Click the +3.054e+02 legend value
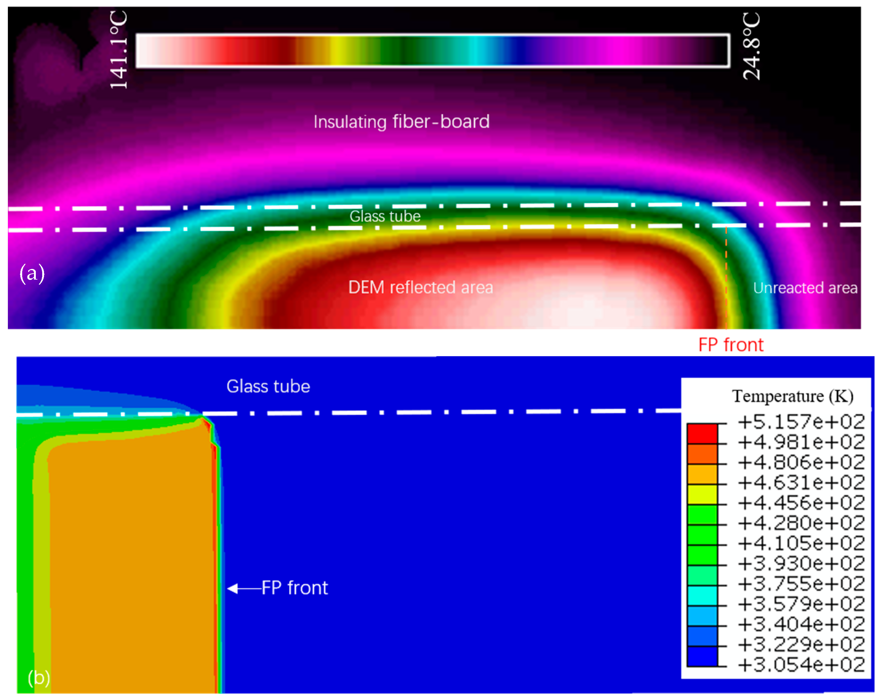This screenshot has height=700, width=882. (x=801, y=665)
